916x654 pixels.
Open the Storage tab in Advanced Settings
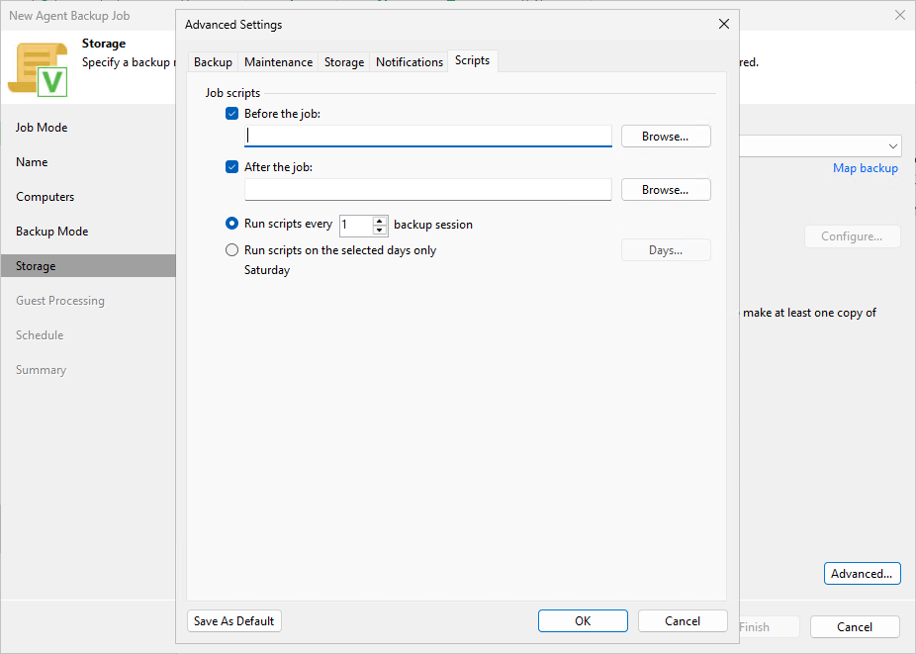pyautogui.click(x=344, y=62)
